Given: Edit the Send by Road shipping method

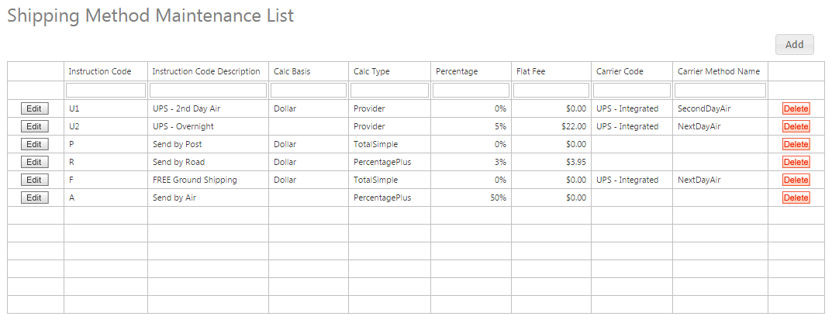Looking at the screenshot, I should tap(34, 162).
